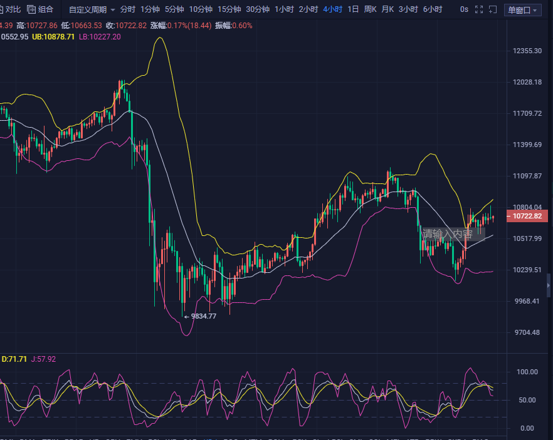Image resolution: width=553 pixels, height=440 pixels.
Task: Click the 涨幅:0.17%(18.44) change readout
Action: pos(181,26)
